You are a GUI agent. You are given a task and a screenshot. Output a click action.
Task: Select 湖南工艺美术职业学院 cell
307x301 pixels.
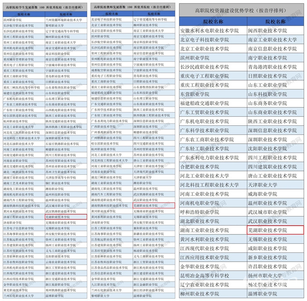pyautogui.click(x=24, y=183)
